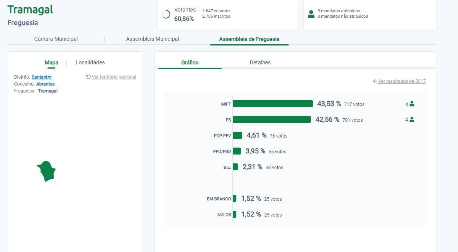Click the mandates person icon at top
Screen dimensions: 458x252
click(x=311, y=14)
